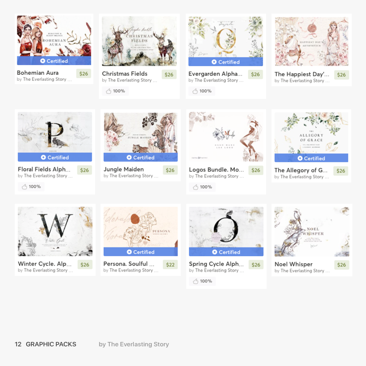366x366 pixels.
Task: Click thumbs-up icon under Spring Cycle Alphabet
Action: coord(196,281)
